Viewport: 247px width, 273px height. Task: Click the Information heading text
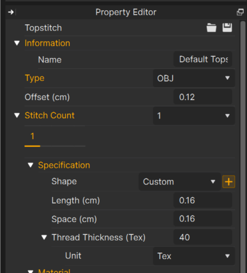coord(47,43)
